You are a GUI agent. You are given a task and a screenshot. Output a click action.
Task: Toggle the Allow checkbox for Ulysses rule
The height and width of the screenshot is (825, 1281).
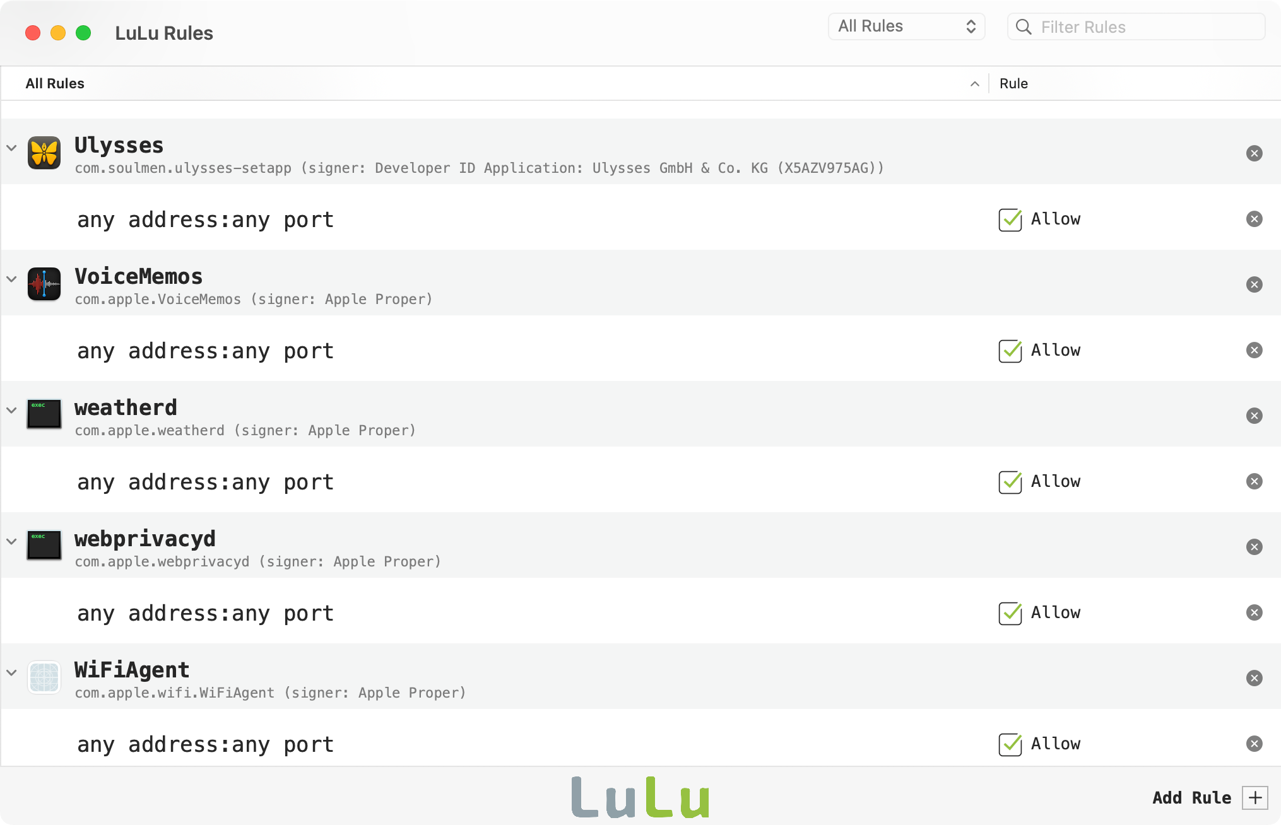(1010, 219)
